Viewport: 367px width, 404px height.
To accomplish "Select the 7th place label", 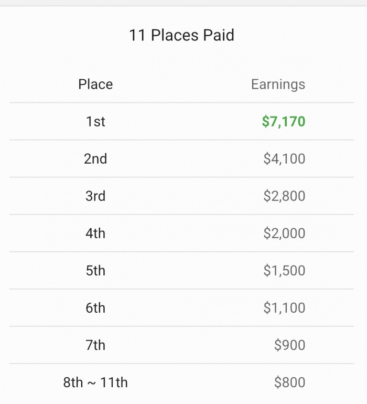I will click(x=95, y=345).
